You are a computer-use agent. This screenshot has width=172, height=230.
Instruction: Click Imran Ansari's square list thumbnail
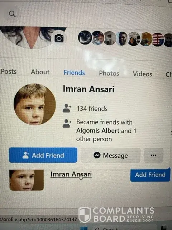pyautogui.click(x=27, y=180)
